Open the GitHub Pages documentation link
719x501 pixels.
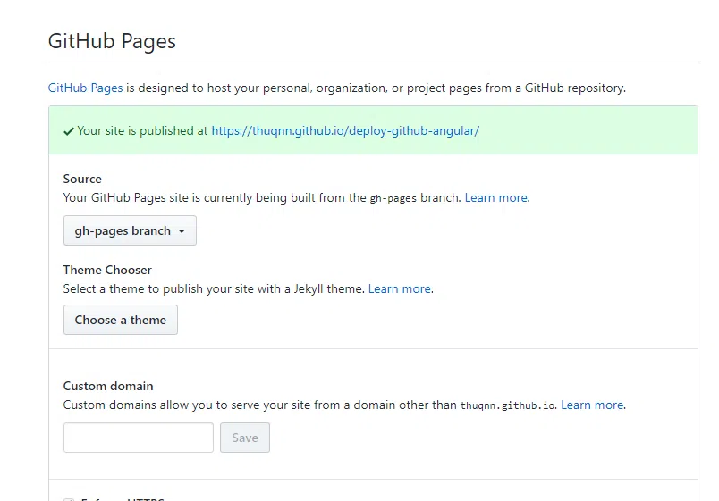pos(85,88)
